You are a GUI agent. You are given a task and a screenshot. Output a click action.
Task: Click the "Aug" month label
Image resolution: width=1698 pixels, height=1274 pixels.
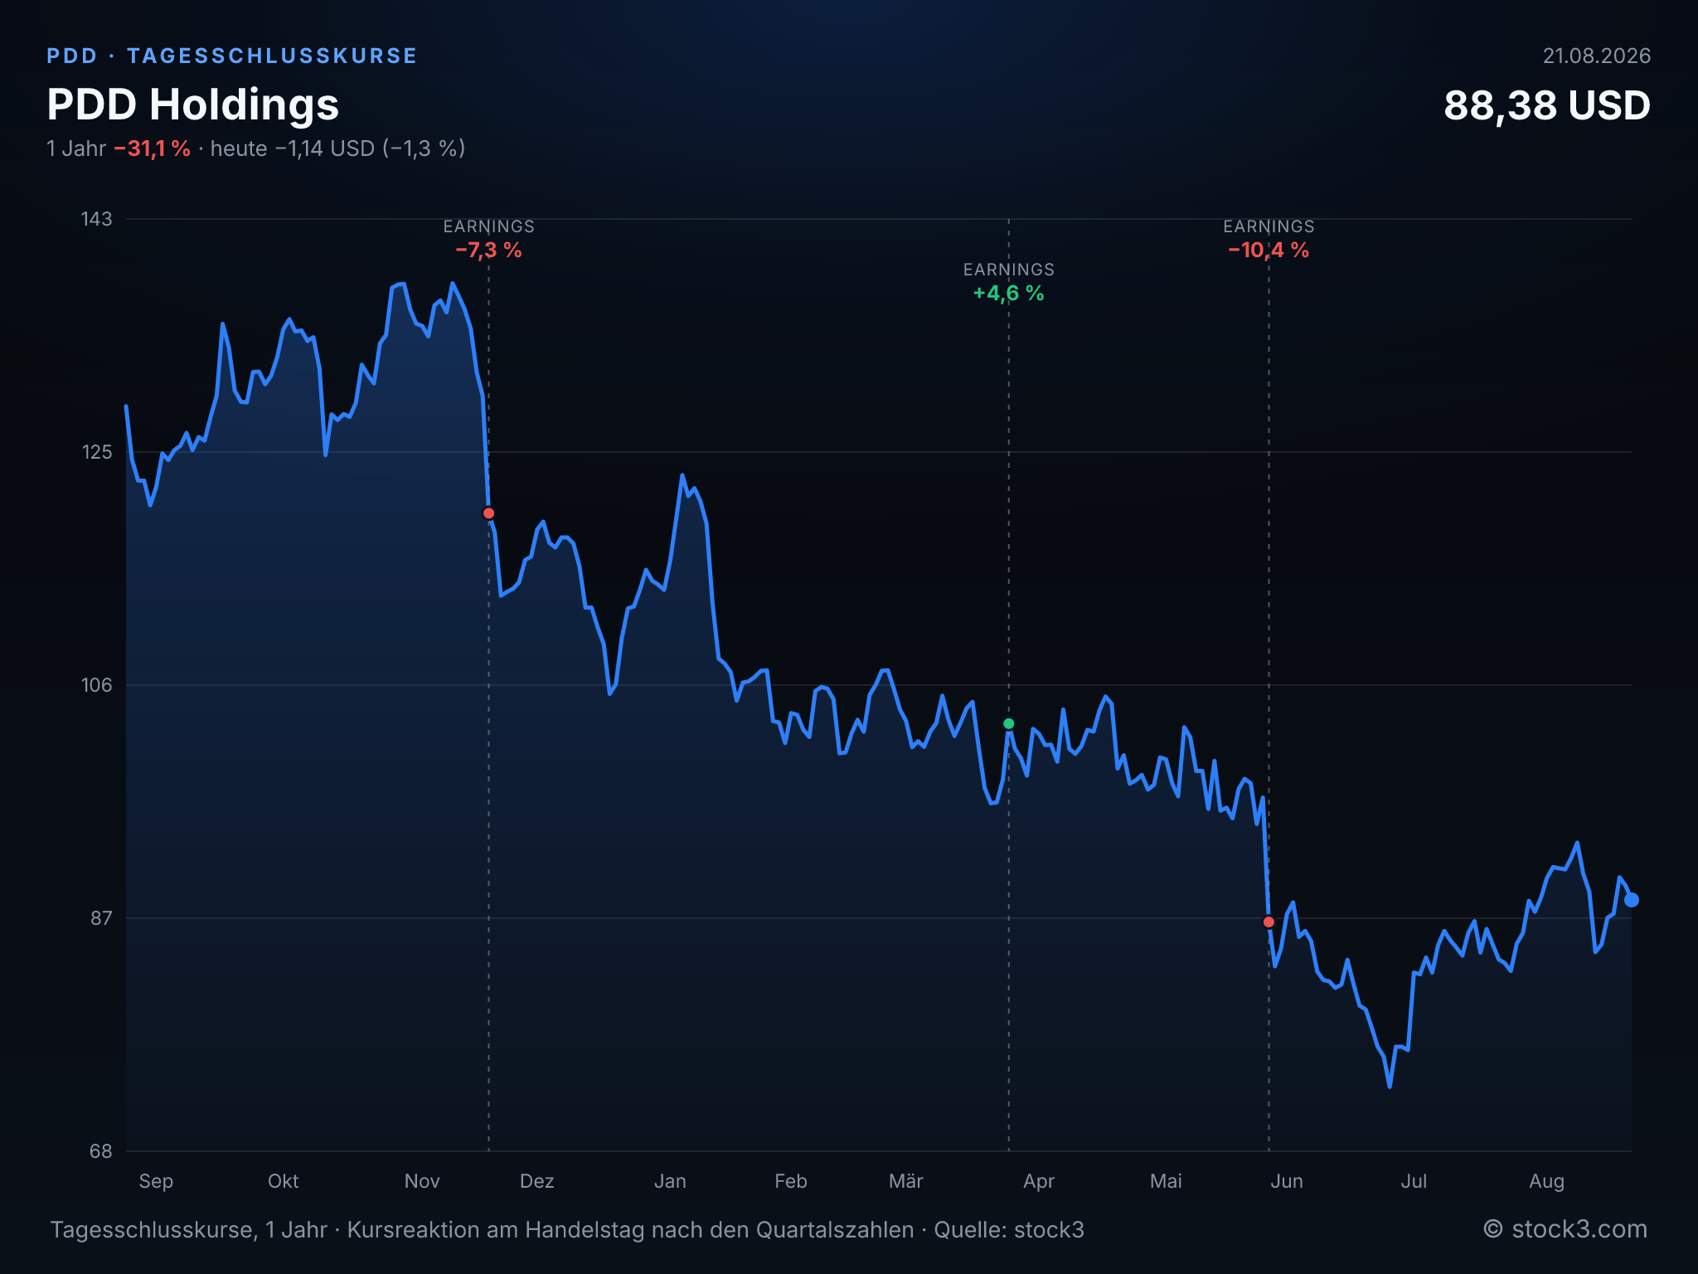(x=1546, y=1182)
